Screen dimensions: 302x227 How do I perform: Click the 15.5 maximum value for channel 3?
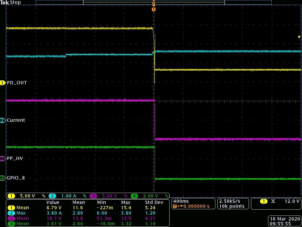coord(126,218)
